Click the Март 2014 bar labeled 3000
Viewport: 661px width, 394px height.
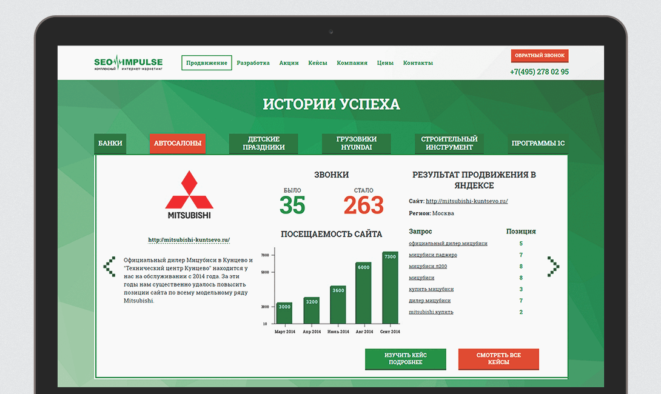(284, 313)
